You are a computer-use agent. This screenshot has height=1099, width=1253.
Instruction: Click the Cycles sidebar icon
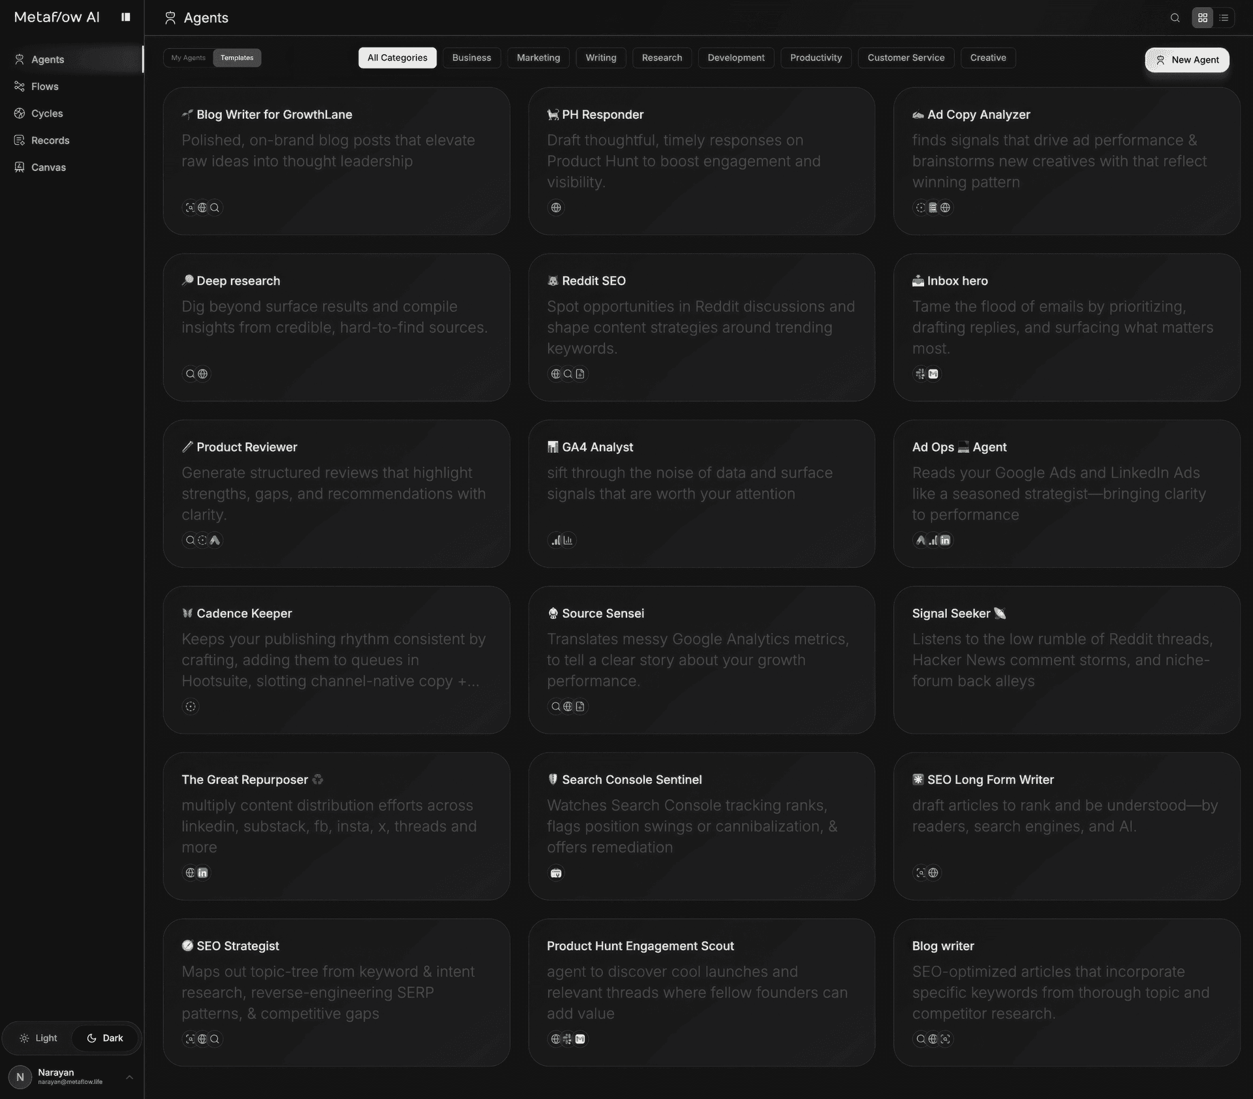click(20, 113)
